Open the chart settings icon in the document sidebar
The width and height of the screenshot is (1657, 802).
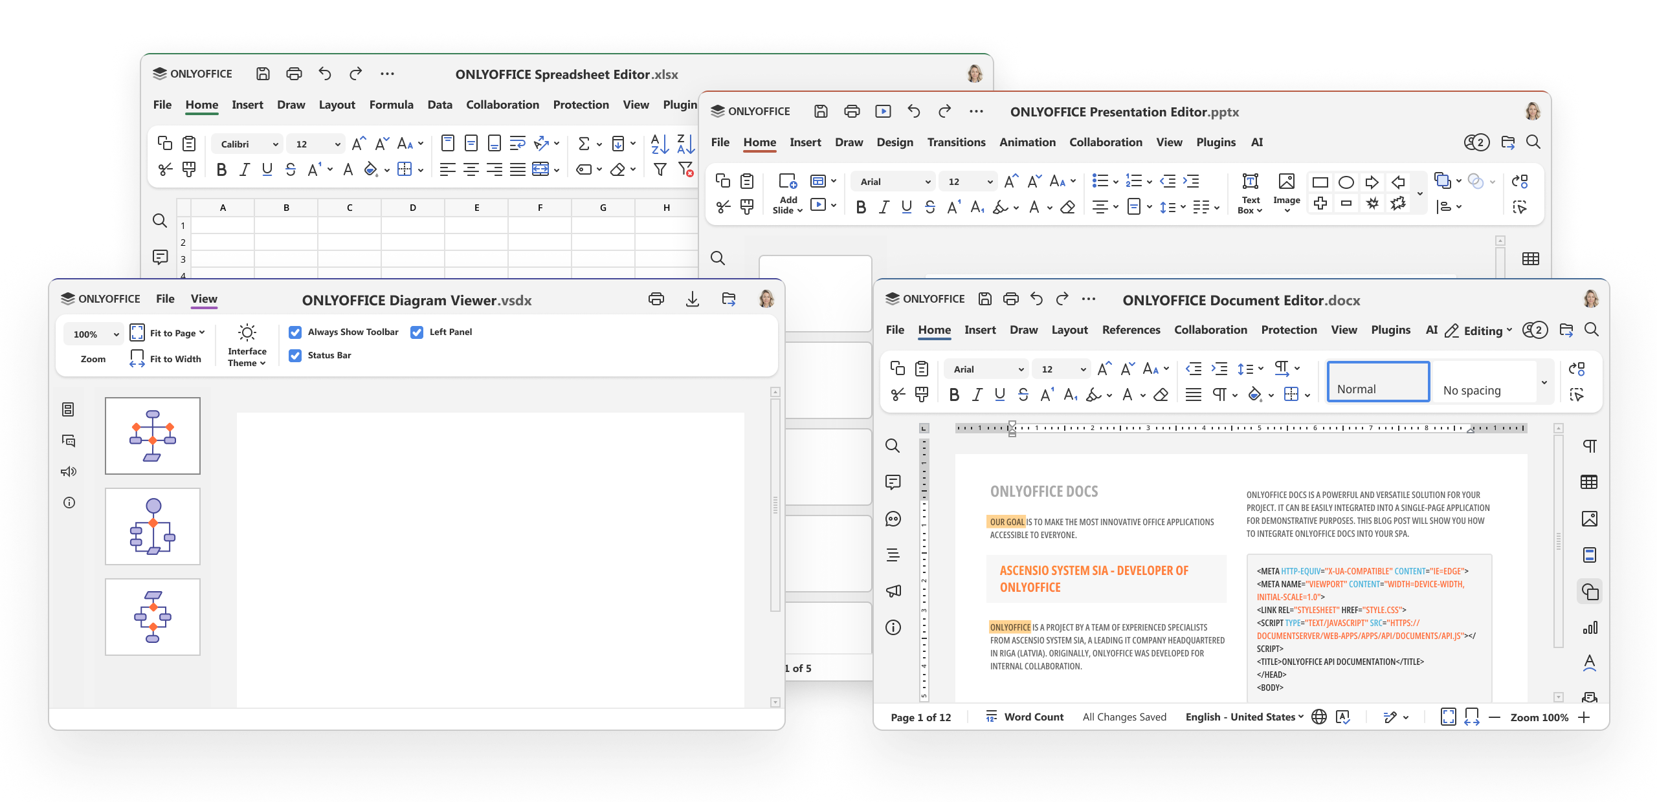[x=1590, y=627]
